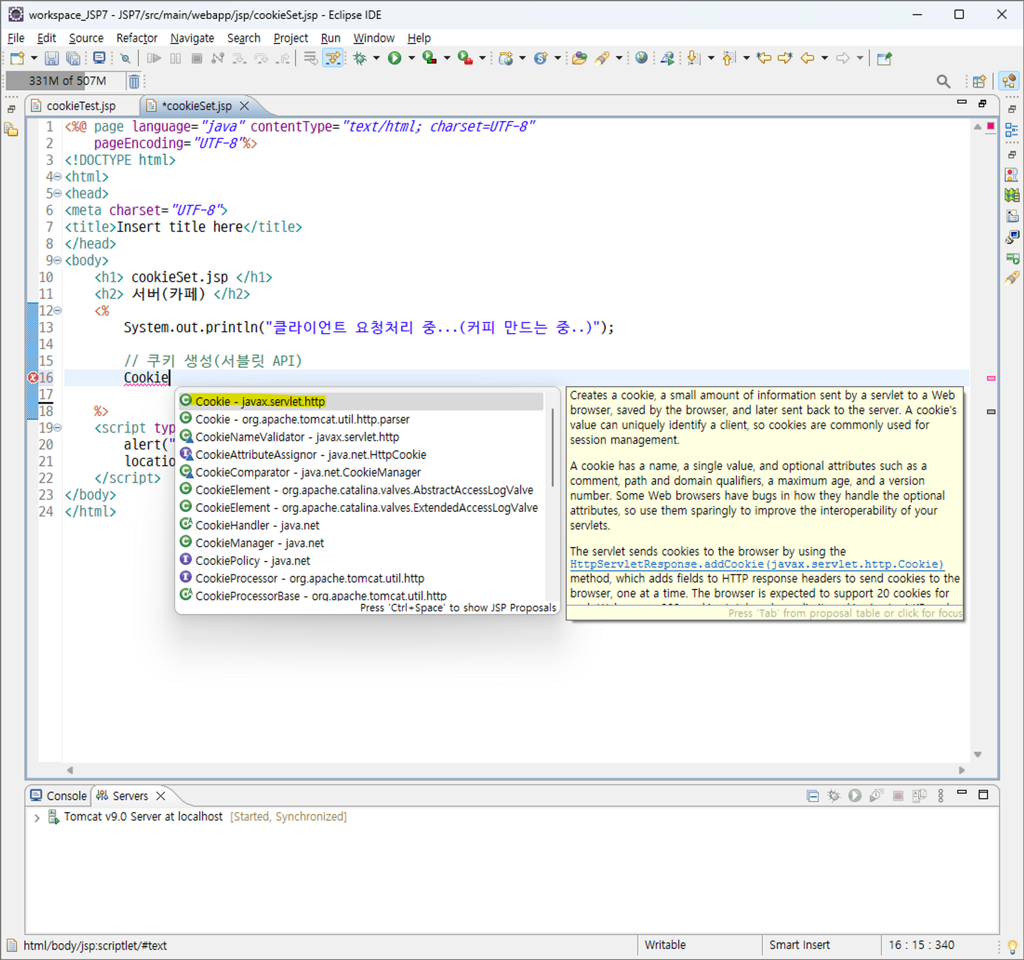
Task: Switch to the cookieTest.jsp editor tab
Action: pyautogui.click(x=81, y=106)
